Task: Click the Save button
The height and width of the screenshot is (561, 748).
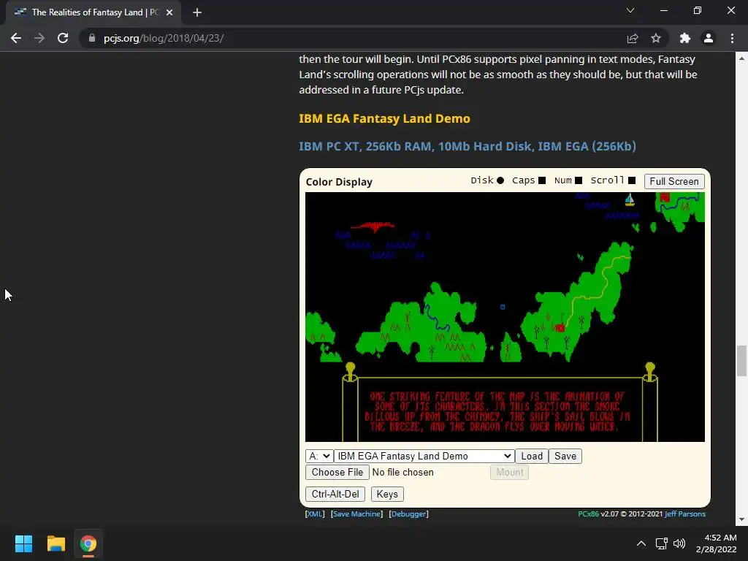Action: 565,456
